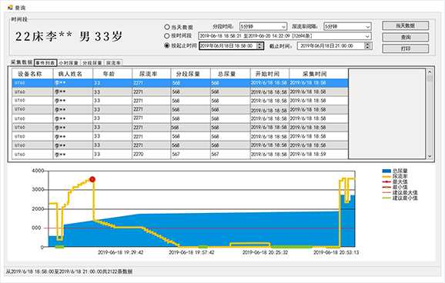Click the 开始时间 column header
The height and width of the screenshot is (283, 445).
(269, 74)
